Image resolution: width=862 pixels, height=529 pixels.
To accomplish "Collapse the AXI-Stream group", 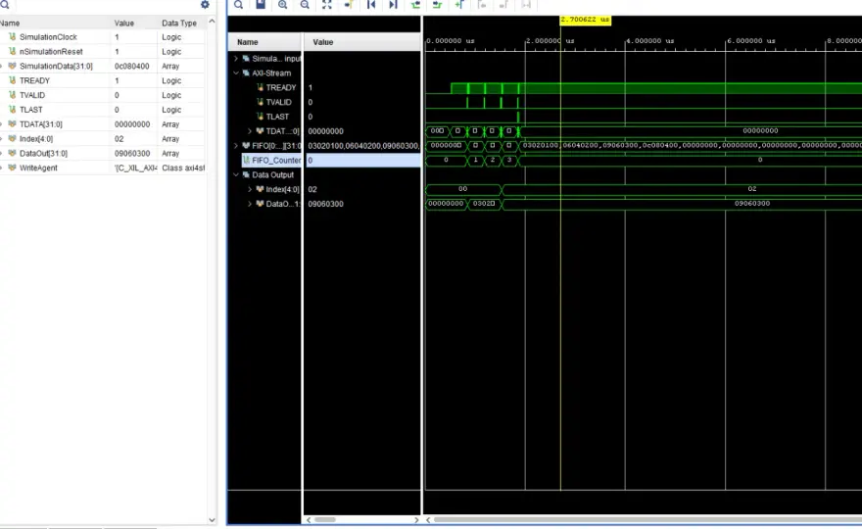I will (x=236, y=73).
